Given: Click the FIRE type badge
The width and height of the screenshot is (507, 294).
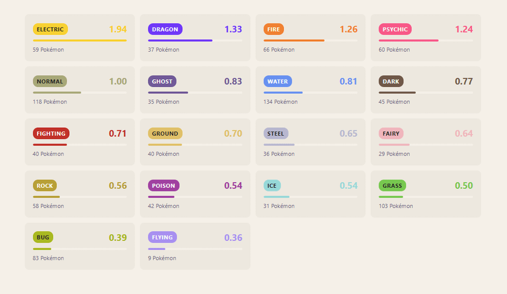Looking at the screenshot, I should click(x=274, y=30).
